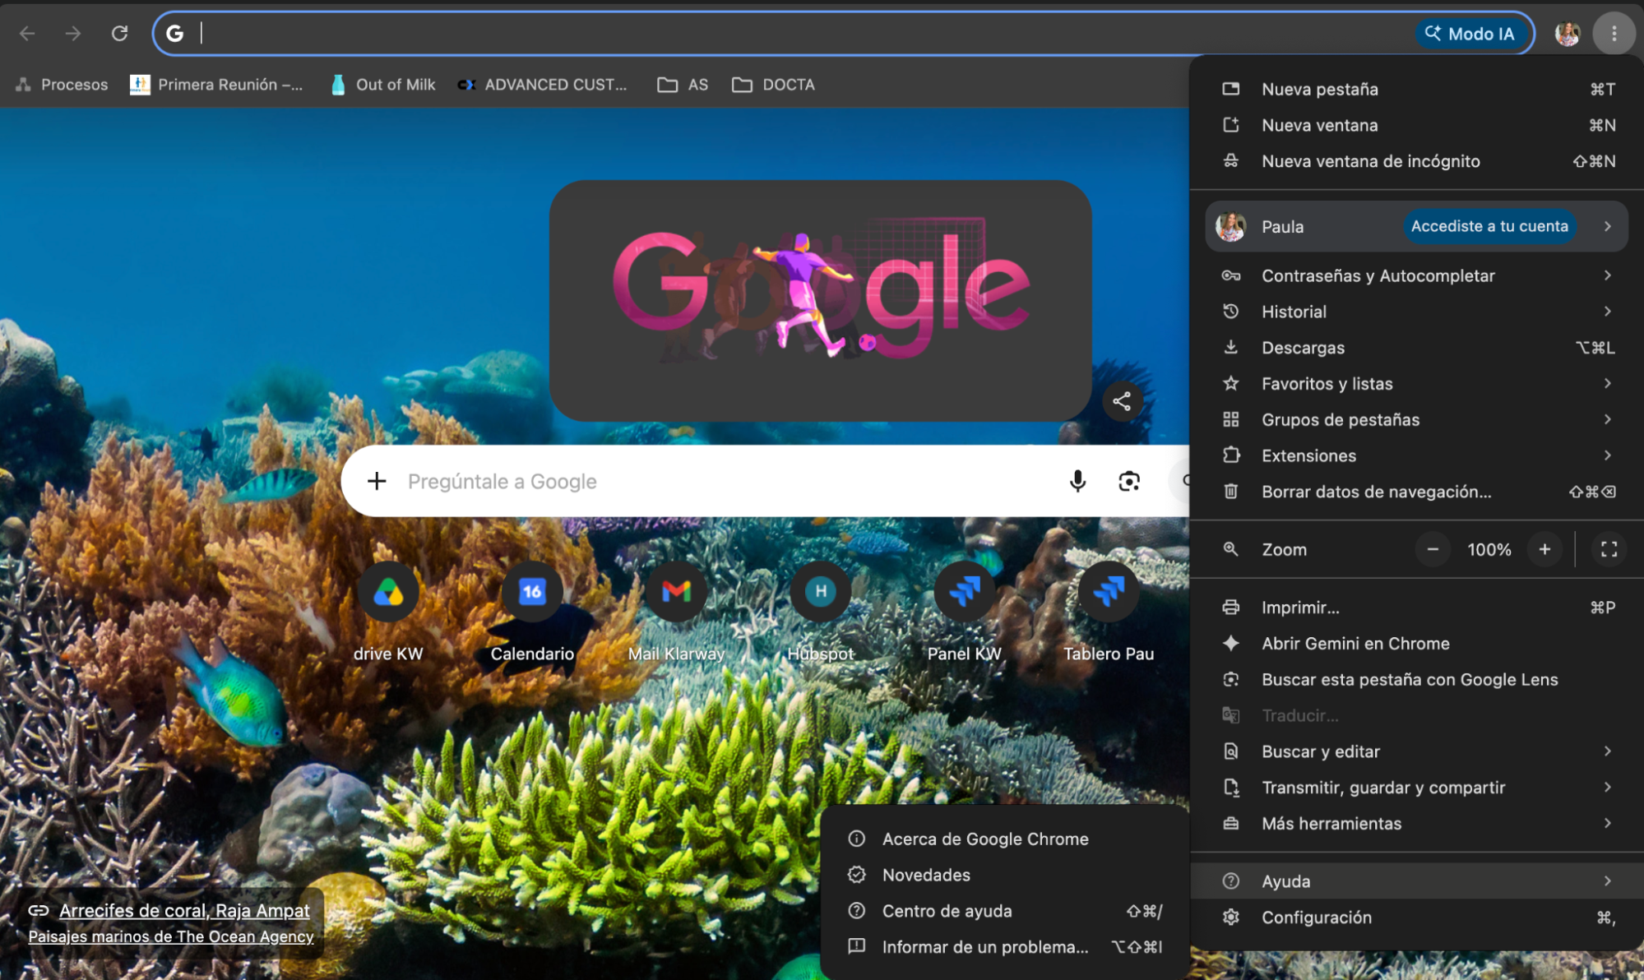This screenshot has width=1644, height=980.
Task: Select Nueva ventana de incógnito
Action: (1416, 161)
